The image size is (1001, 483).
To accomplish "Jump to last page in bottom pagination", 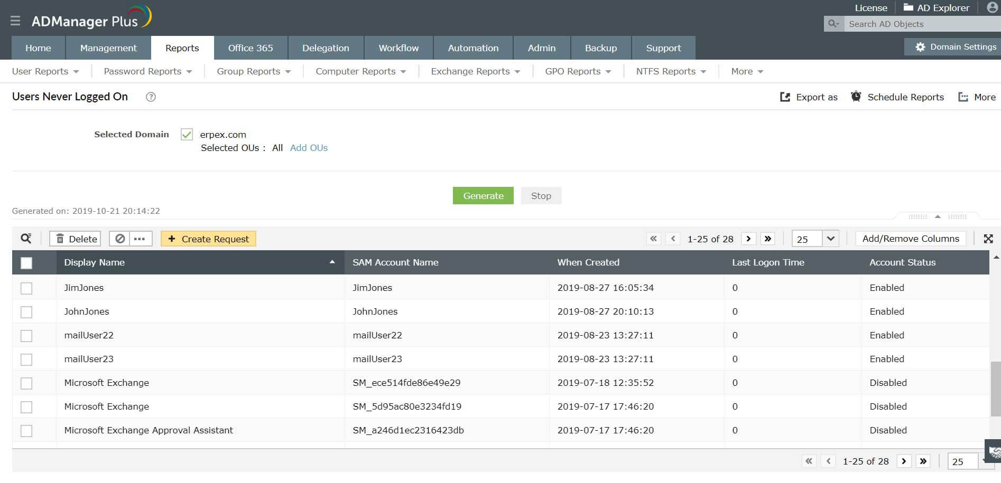I will (923, 461).
